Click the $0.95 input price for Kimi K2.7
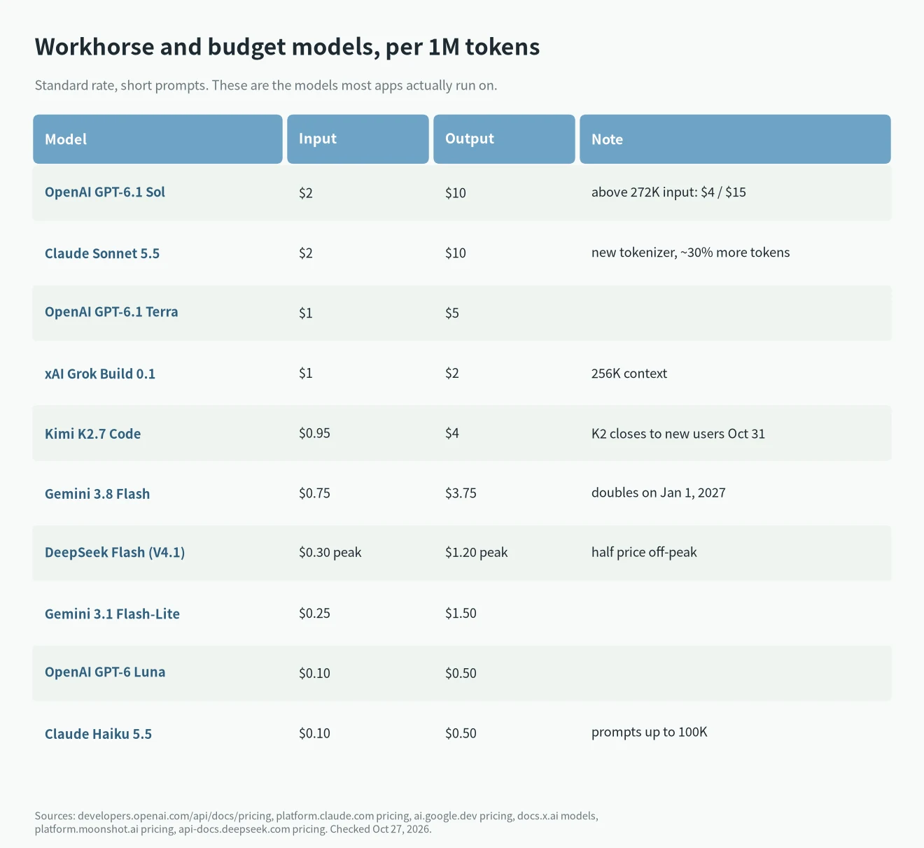The image size is (924, 848). coord(315,434)
